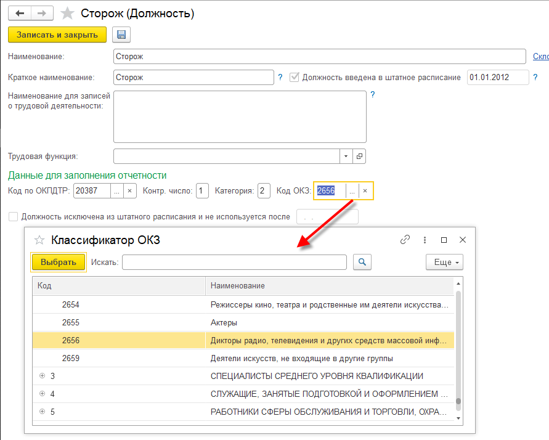Click date field 01.01.2012
Image resolution: width=549 pixels, height=440 pixels.
[x=497, y=78]
